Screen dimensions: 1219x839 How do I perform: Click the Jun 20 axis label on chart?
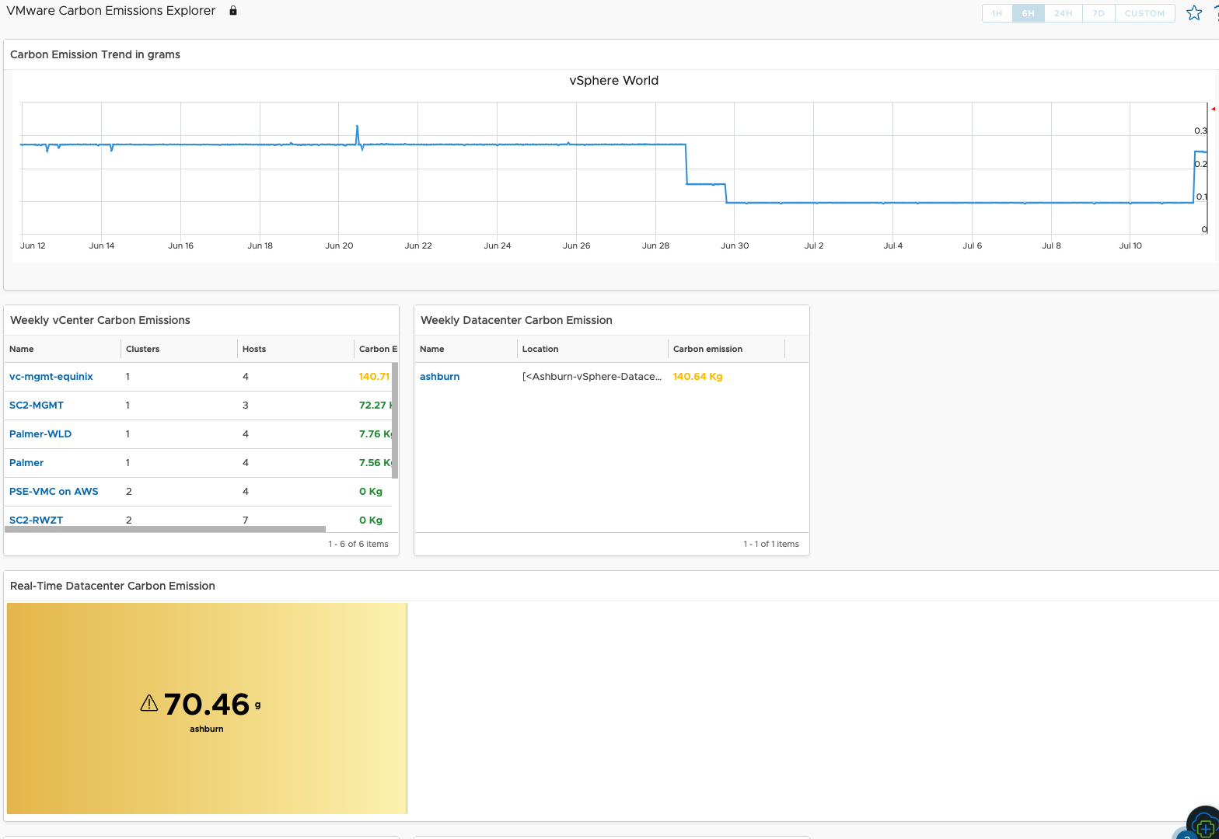click(339, 245)
